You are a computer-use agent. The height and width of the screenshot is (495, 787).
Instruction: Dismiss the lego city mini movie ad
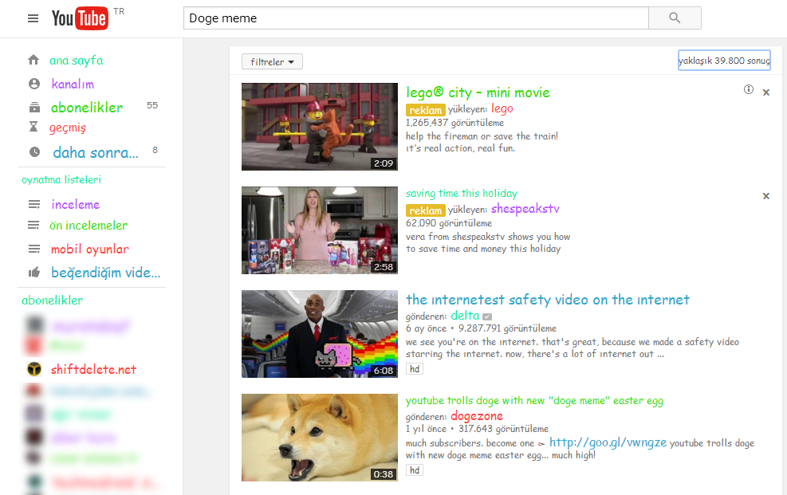click(766, 92)
